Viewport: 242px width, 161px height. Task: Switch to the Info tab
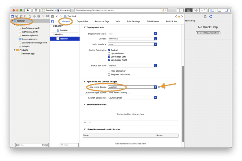118,21
